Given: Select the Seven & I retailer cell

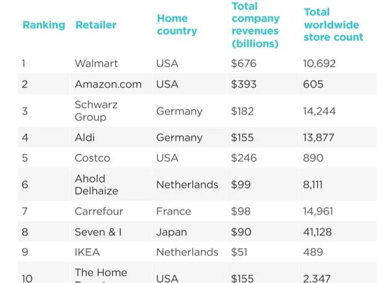Looking at the screenshot, I should pos(98,232).
